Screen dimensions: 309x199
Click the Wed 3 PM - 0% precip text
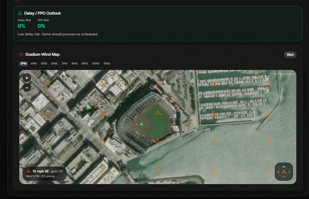[40, 176]
